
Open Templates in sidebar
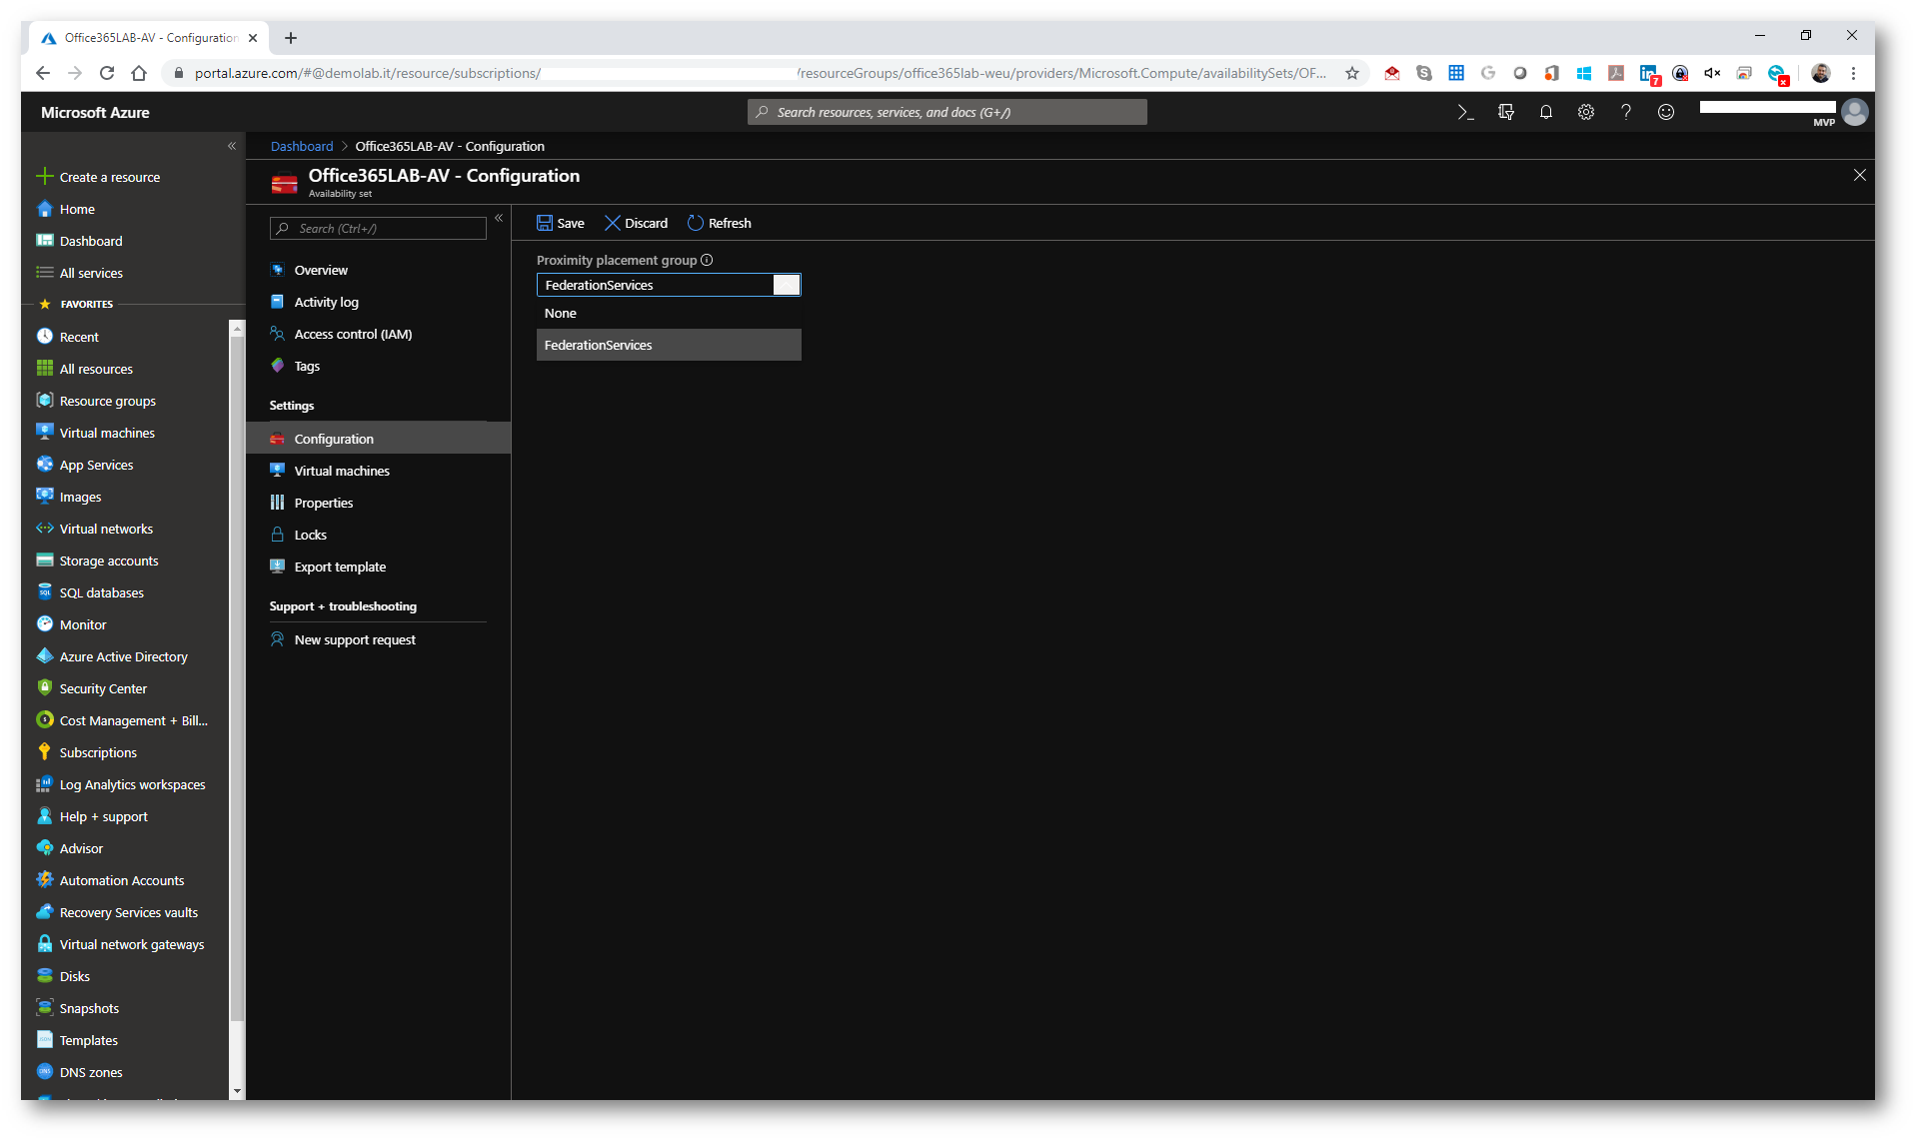pos(88,1040)
